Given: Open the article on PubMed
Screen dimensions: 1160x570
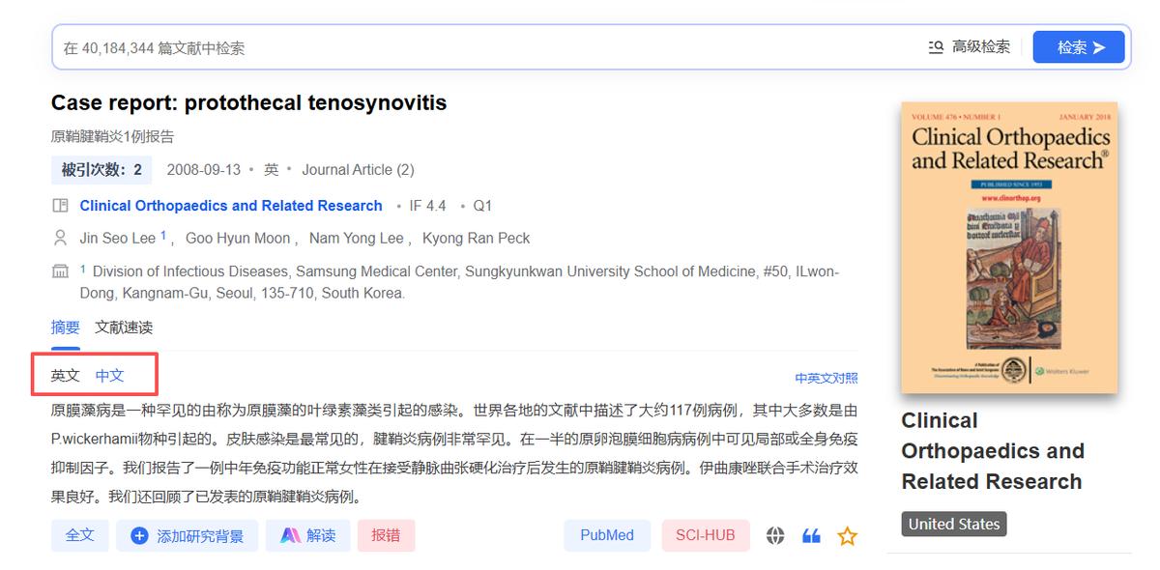Looking at the screenshot, I should click(x=607, y=534).
